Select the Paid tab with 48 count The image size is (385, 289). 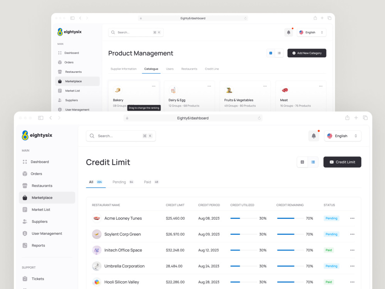[151, 182]
